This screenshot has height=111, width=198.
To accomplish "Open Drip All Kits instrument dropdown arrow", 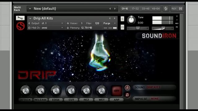I will [x=30, y=18].
